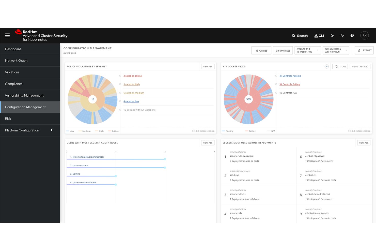Open Risk in sidebar

(30, 119)
